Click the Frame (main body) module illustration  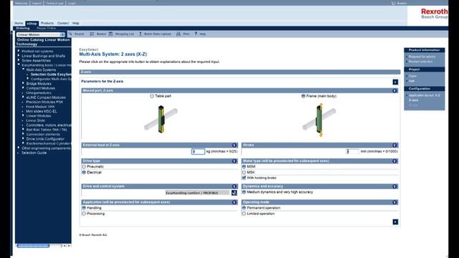[319, 120]
